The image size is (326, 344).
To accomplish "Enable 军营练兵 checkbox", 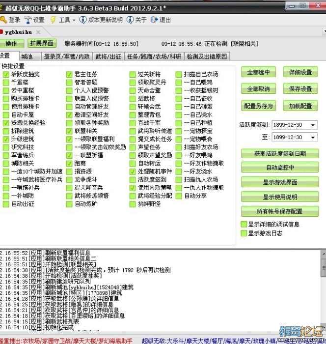I will coord(6,155).
